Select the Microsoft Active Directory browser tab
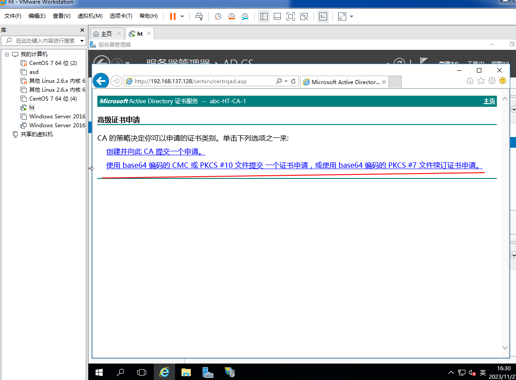Image resolution: width=516 pixels, height=380 pixels. pos(344,82)
